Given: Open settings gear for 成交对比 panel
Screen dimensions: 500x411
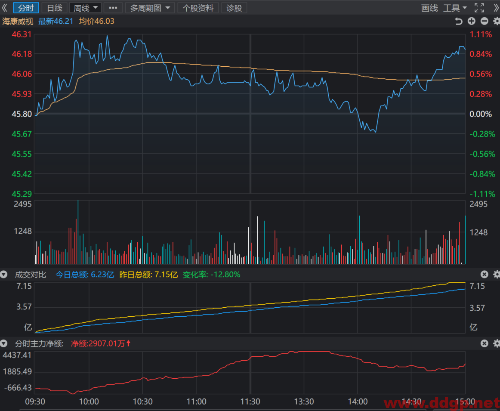Looking at the screenshot, I should click(x=497, y=275).
